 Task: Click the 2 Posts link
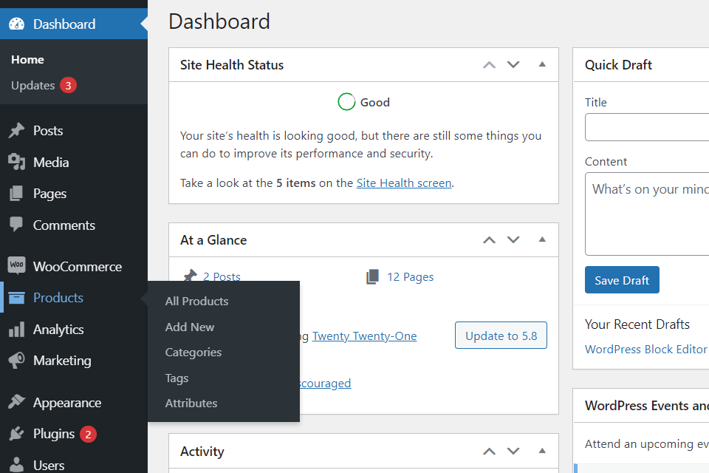click(x=222, y=276)
